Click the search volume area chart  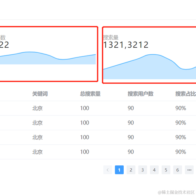(149, 67)
